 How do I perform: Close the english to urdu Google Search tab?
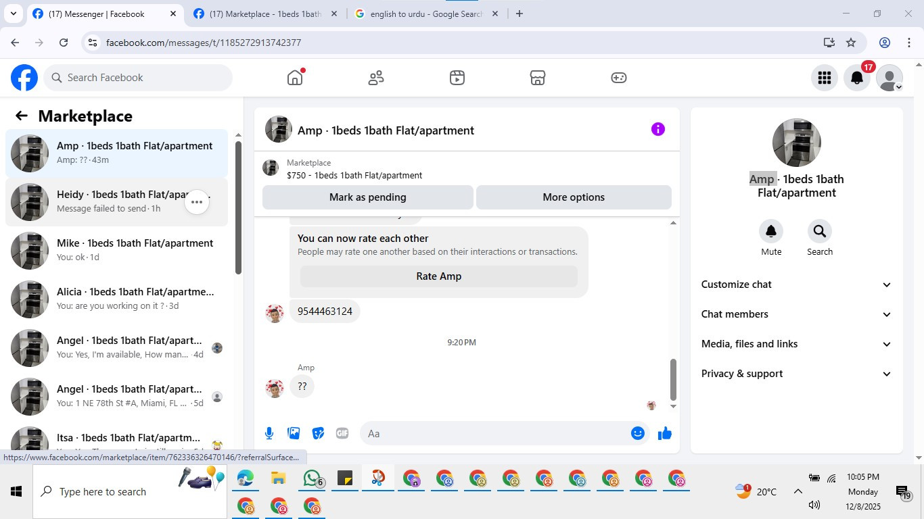[x=495, y=14]
